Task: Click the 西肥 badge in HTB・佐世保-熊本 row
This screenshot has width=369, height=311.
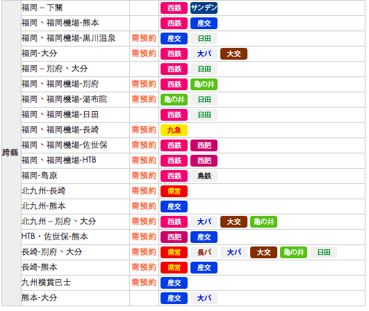Action: pyautogui.click(x=174, y=237)
